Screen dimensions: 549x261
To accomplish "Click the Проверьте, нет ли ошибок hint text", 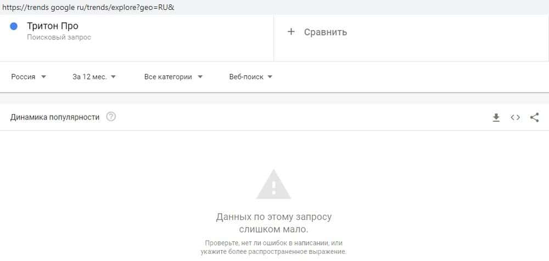I will (x=274, y=247).
